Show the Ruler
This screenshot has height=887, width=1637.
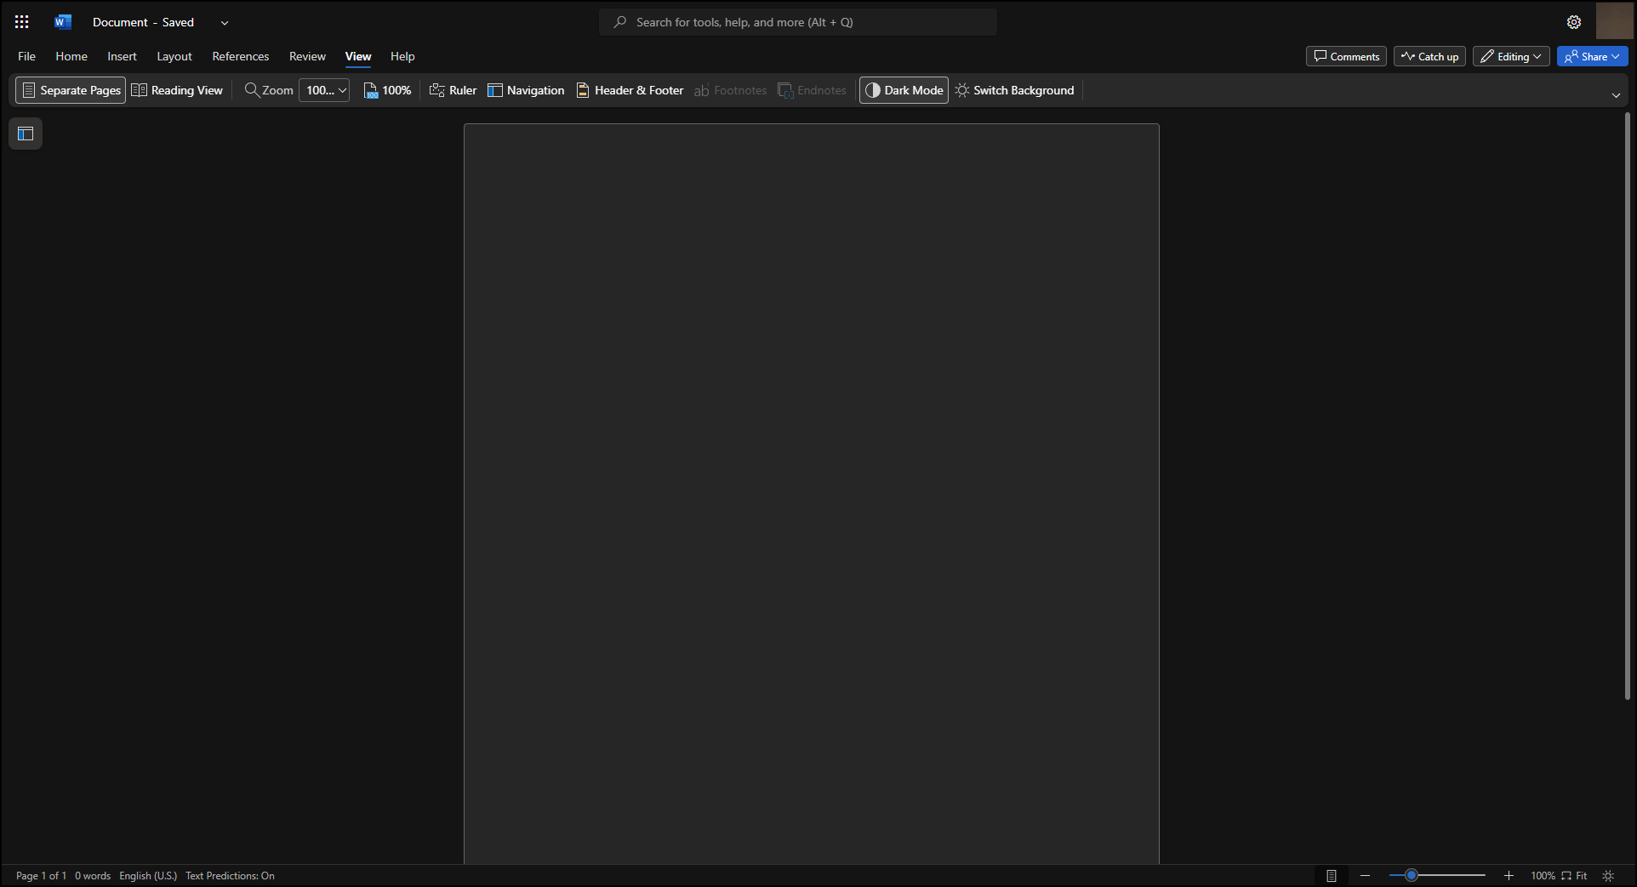coord(453,90)
